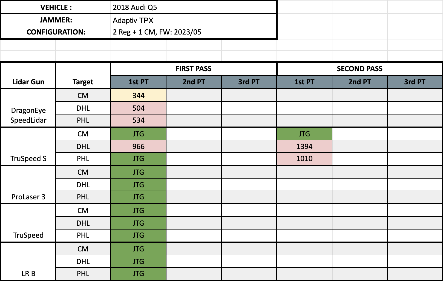Click the cell showing 1010

[304, 159]
